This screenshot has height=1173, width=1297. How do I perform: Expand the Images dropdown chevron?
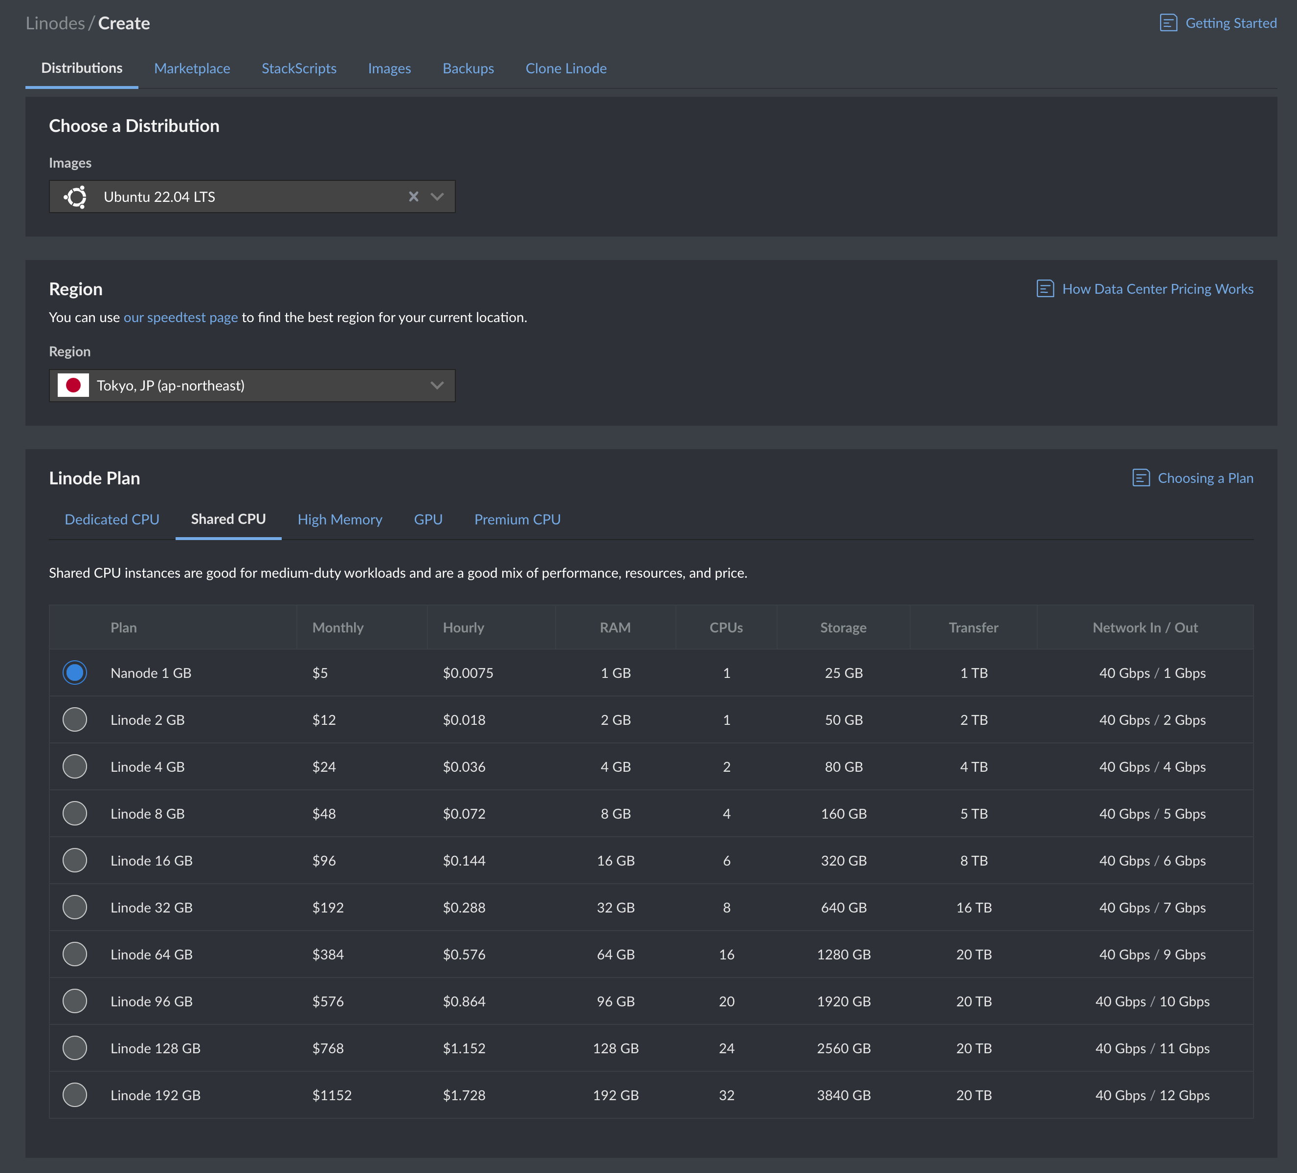pos(438,197)
